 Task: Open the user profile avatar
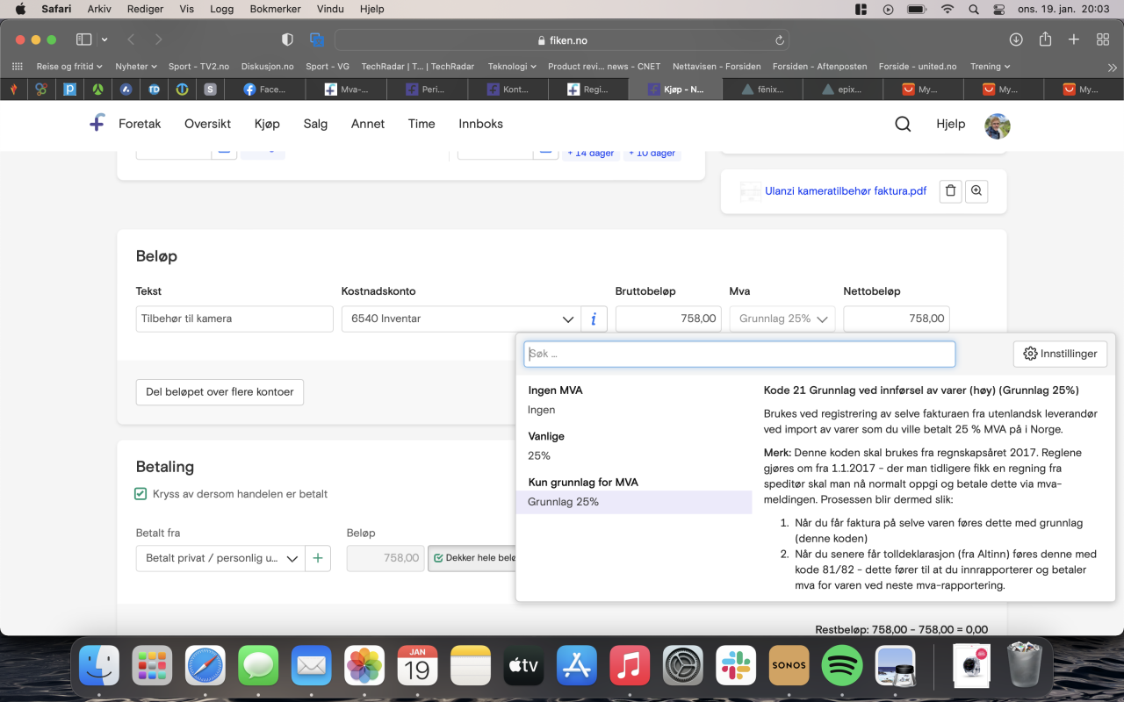coord(998,125)
